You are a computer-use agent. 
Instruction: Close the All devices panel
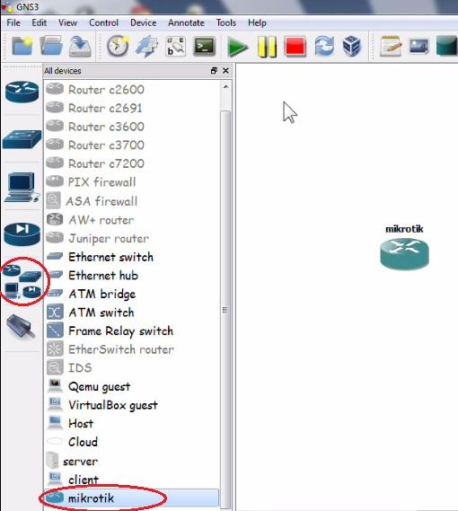pyautogui.click(x=225, y=70)
